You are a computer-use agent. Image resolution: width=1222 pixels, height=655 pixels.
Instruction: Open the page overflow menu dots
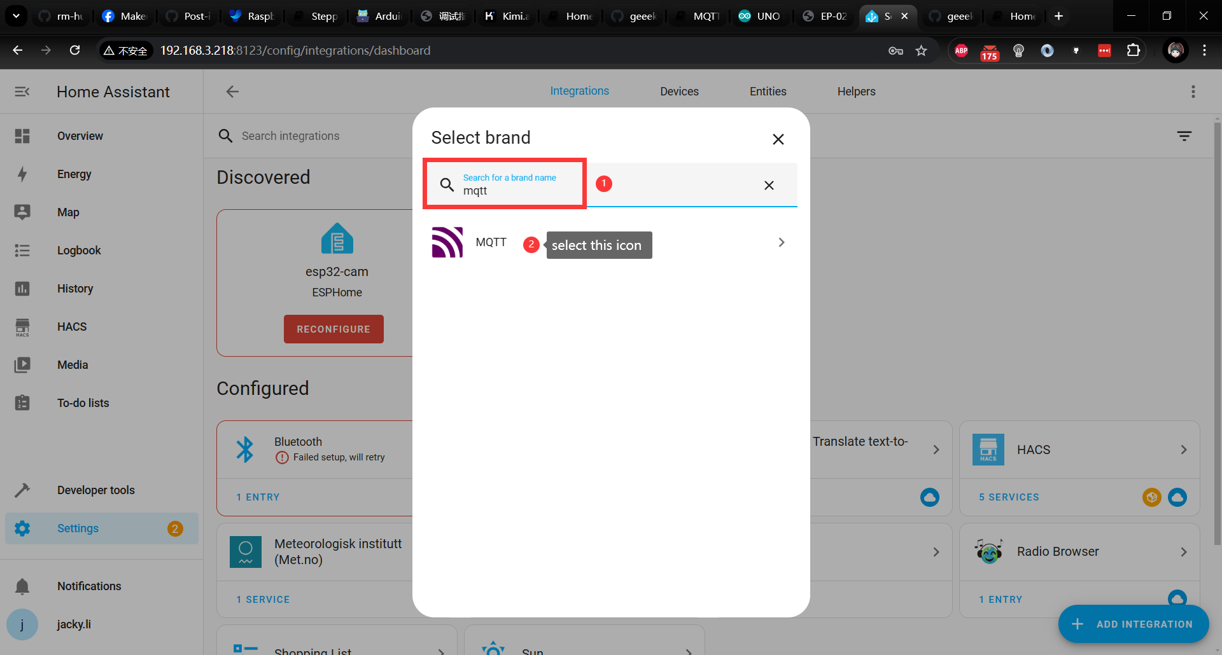pyautogui.click(x=1193, y=92)
